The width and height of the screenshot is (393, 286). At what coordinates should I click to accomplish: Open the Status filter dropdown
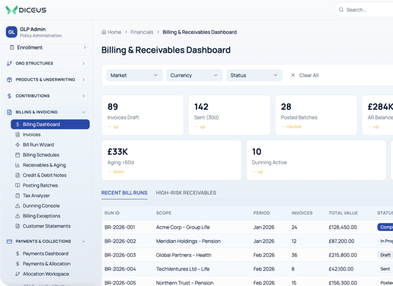point(254,75)
